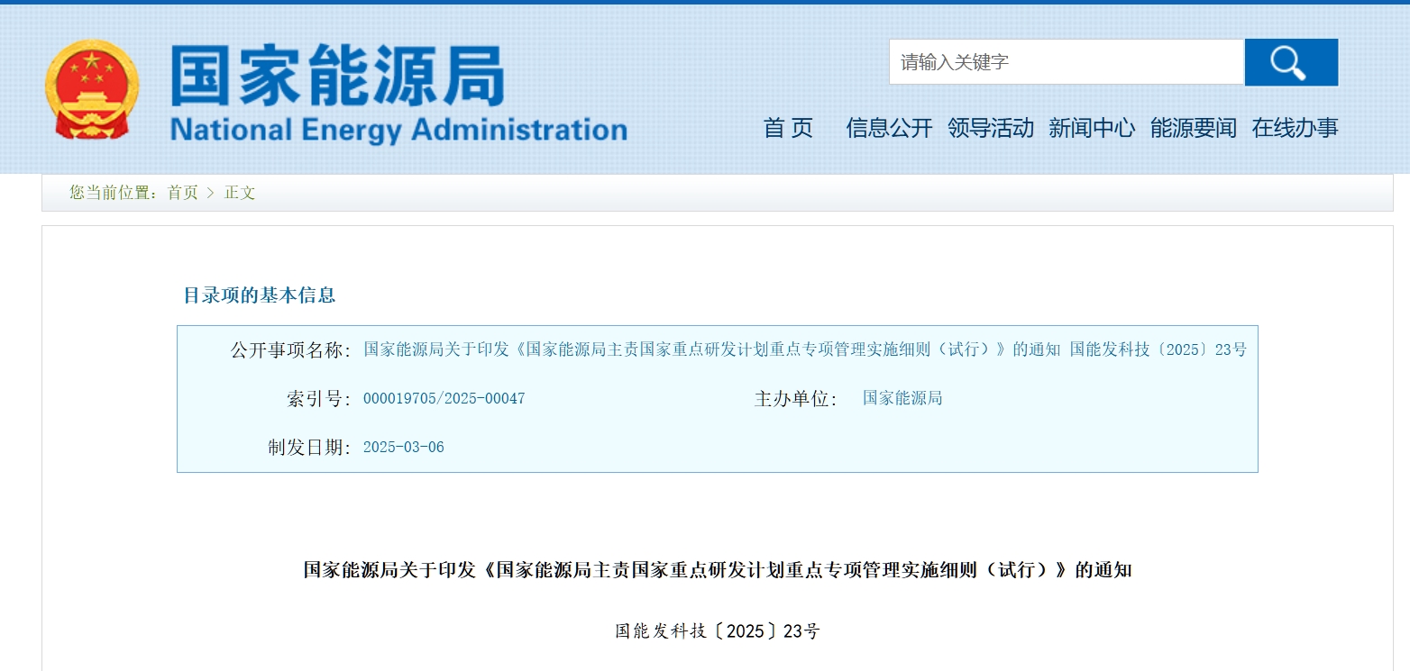Image resolution: width=1410 pixels, height=671 pixels.
Task: Focus the 请输入关键字 search field
Action: tap(1066, 62)
